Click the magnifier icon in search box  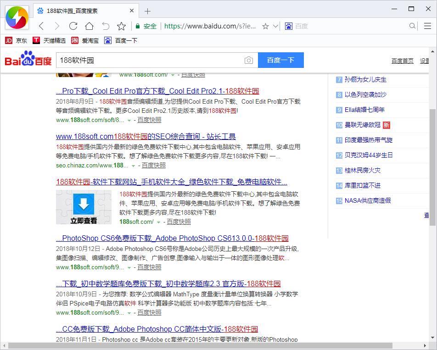pos(412,26)
